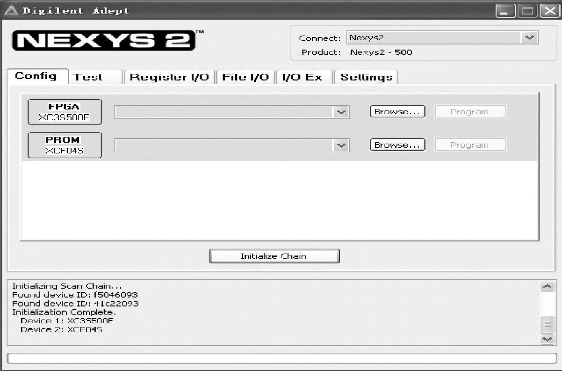Viewport: 562px width, 371px height.
Task: Expand the PROM file selection dropdown
Action: pyautogui.click(x=341, y=145)
